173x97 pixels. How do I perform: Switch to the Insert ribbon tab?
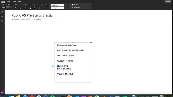9,1
